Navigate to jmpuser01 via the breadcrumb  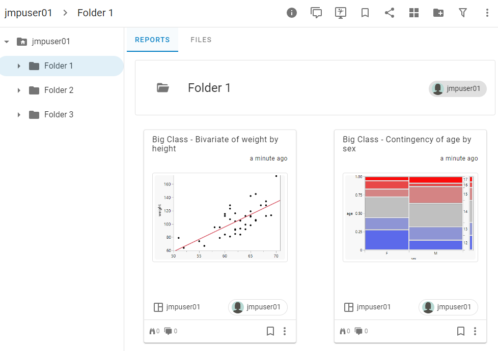(29, 13)
